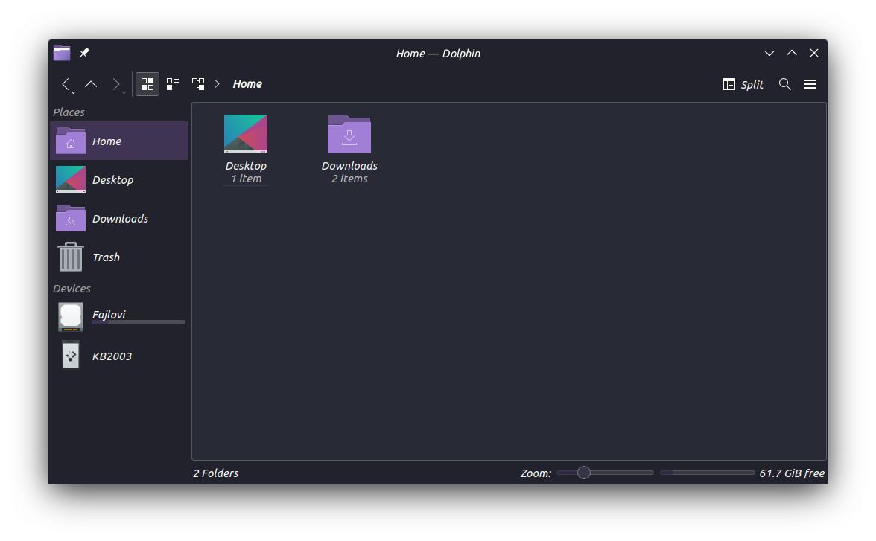876x541 pixels.
Task: Maximize the Dolphin window
Action: (x=792, y=53)
